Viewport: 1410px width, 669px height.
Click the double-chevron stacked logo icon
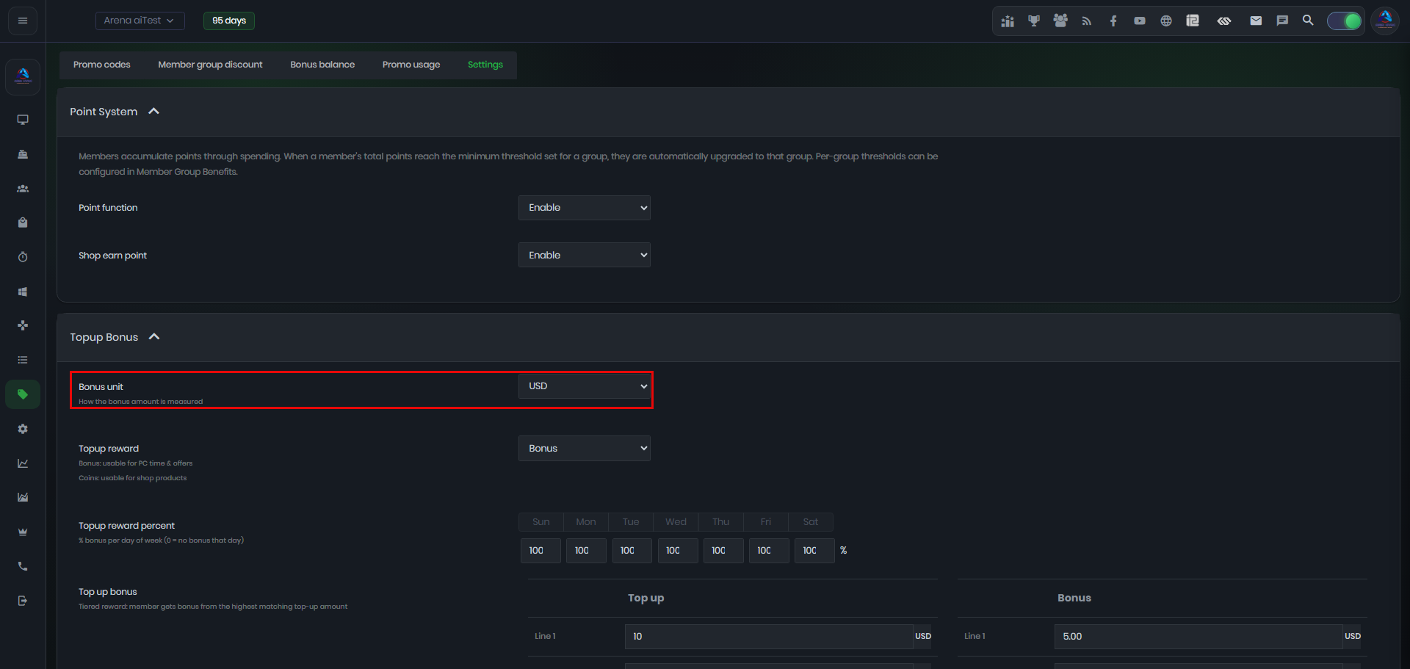(1224, 21)
